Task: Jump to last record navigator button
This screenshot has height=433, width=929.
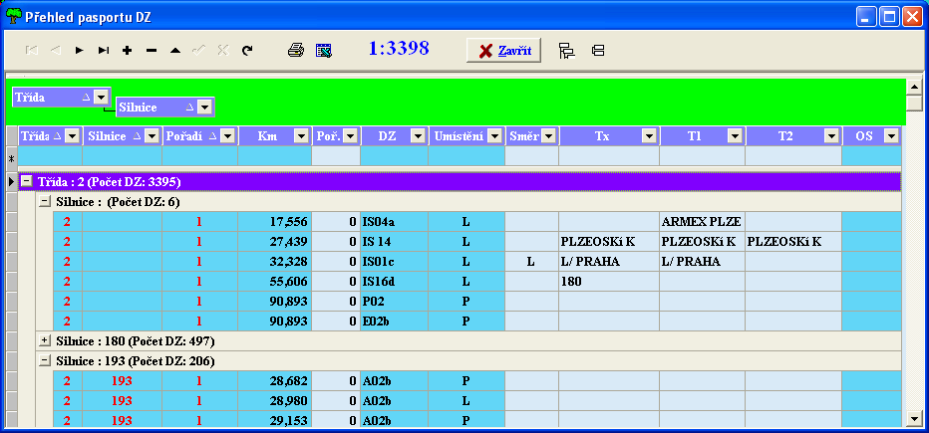Action: [x=103, y=51]
